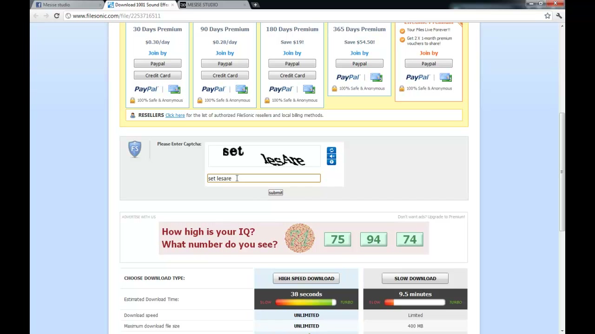Click '9.5 minutes' download time value
Screen dimensions: 595x334
[x=415, y=294]
